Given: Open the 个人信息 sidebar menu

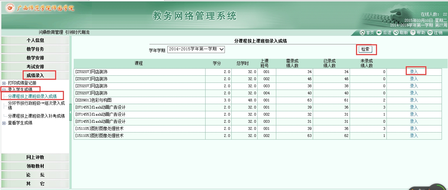Looking at the screenshot, I should point(35,40).
